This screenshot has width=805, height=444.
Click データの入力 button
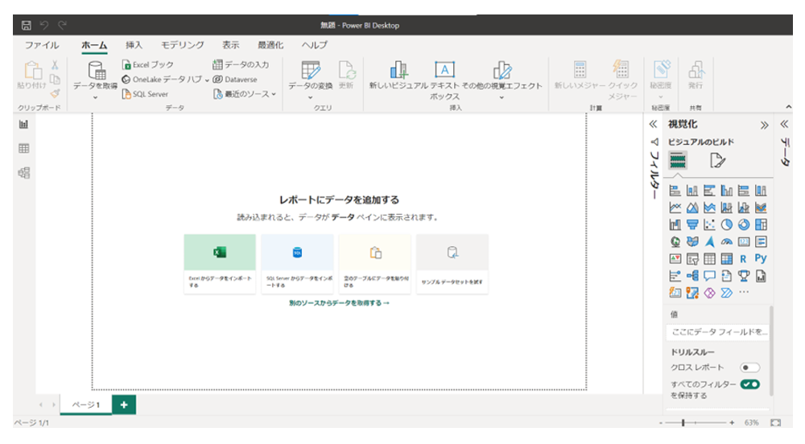pos(241,64)
